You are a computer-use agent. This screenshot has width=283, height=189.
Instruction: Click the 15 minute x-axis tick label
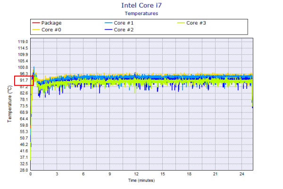coord(163,174)
